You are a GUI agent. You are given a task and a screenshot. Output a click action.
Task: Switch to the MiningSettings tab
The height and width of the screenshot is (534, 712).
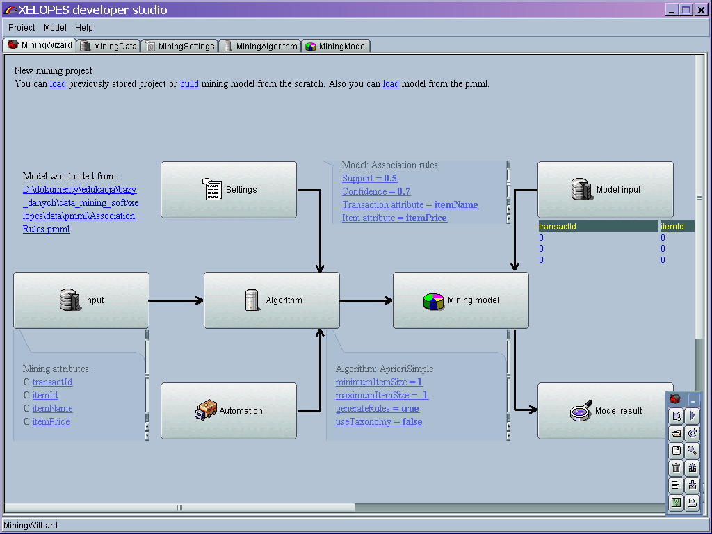click(x=180, y=46)
